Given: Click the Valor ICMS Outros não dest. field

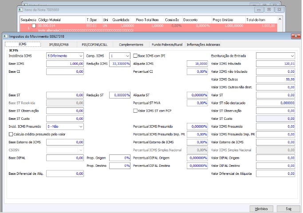Looking at the screenshot, I should point(275,87).
